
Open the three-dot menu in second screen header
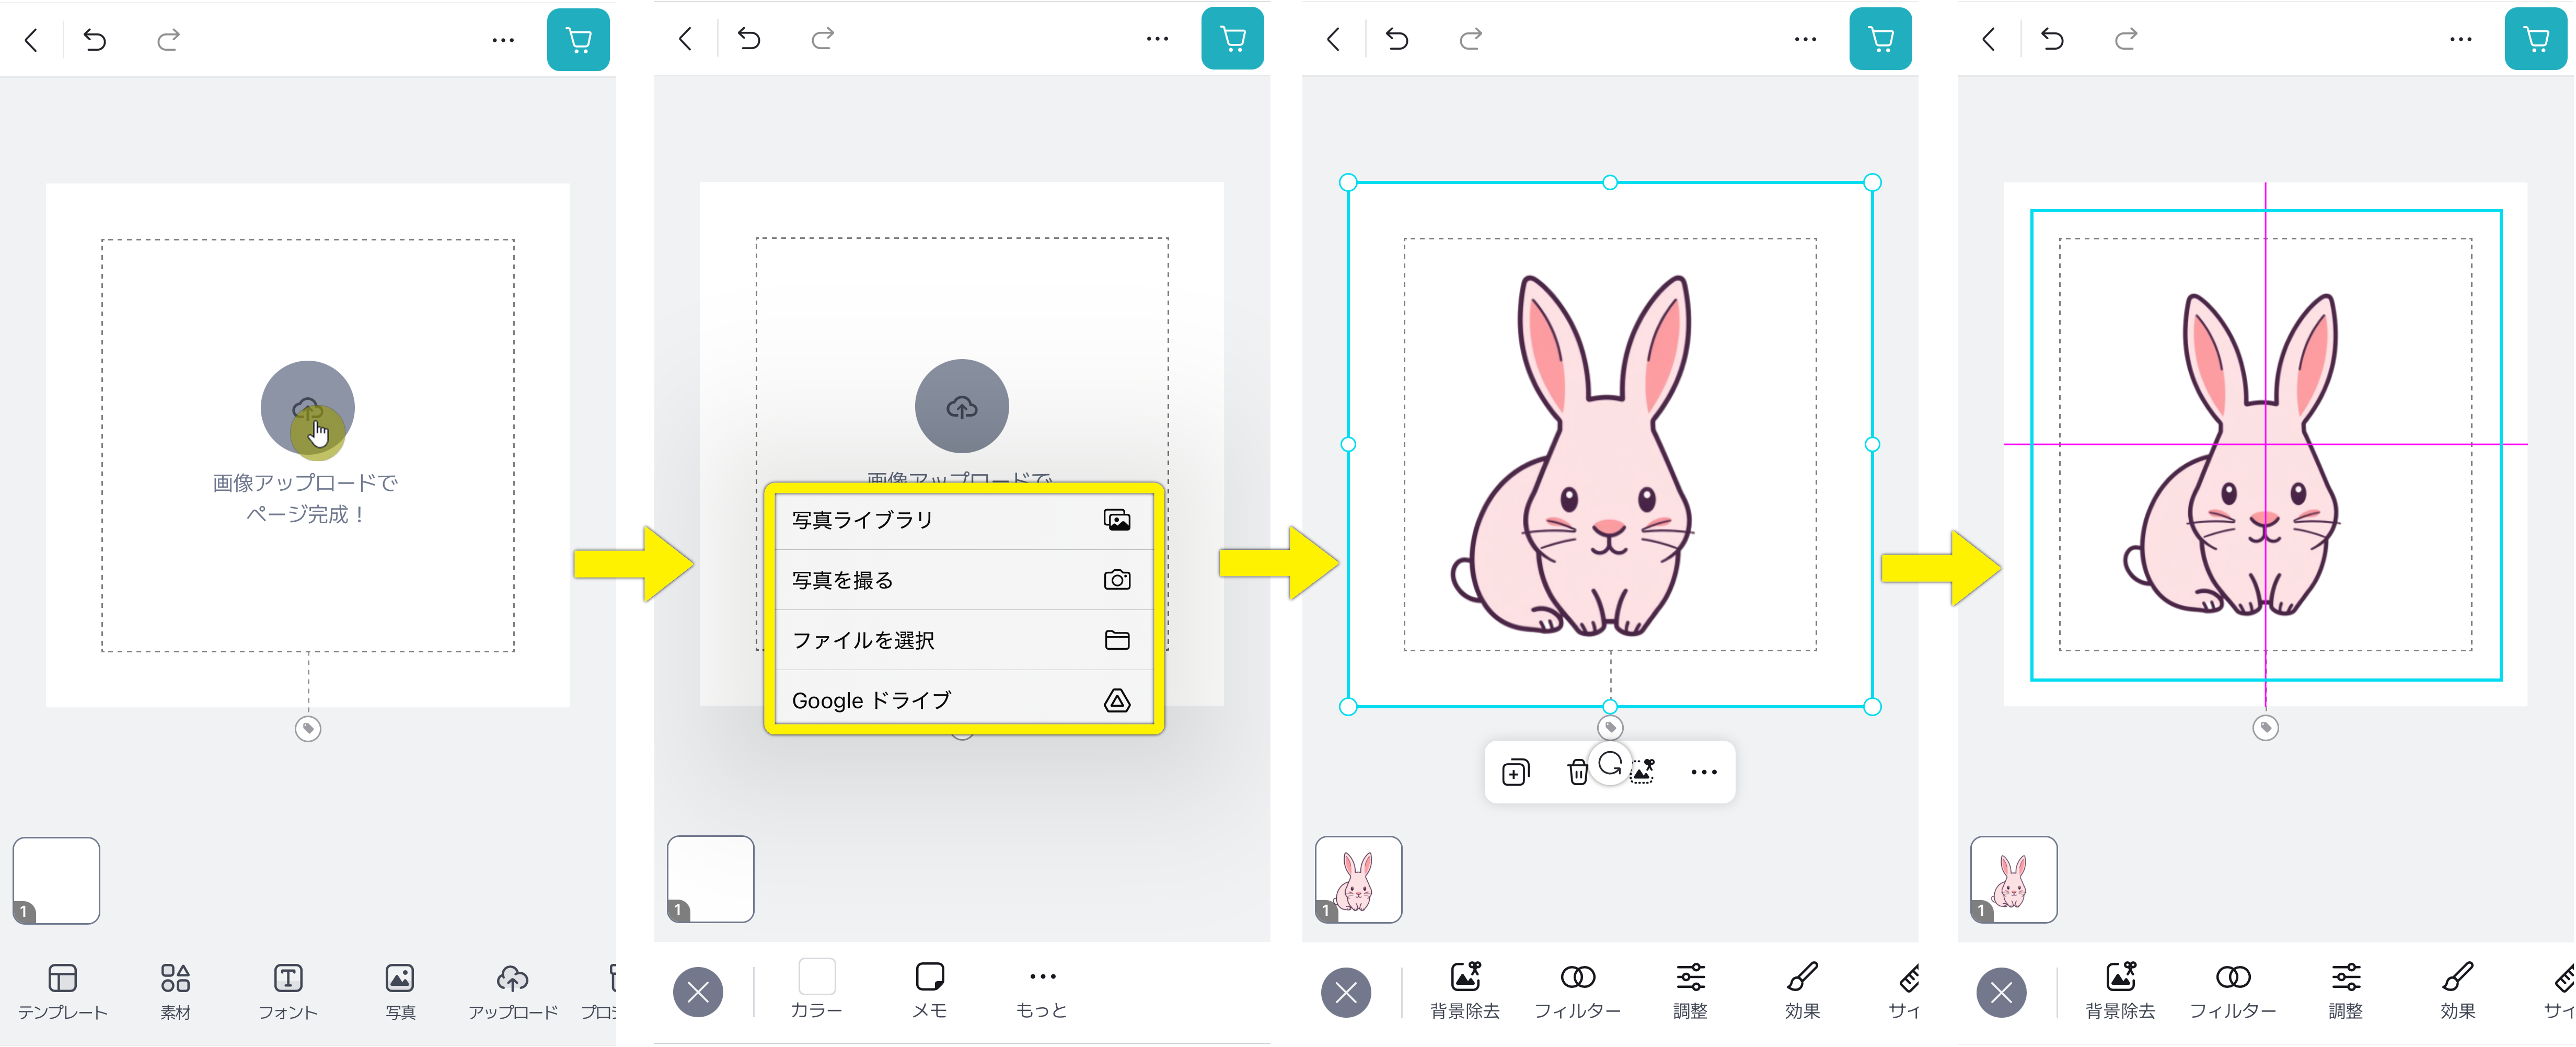1157,39
